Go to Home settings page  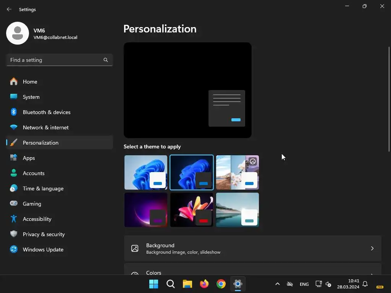click(x=30, y=82)
